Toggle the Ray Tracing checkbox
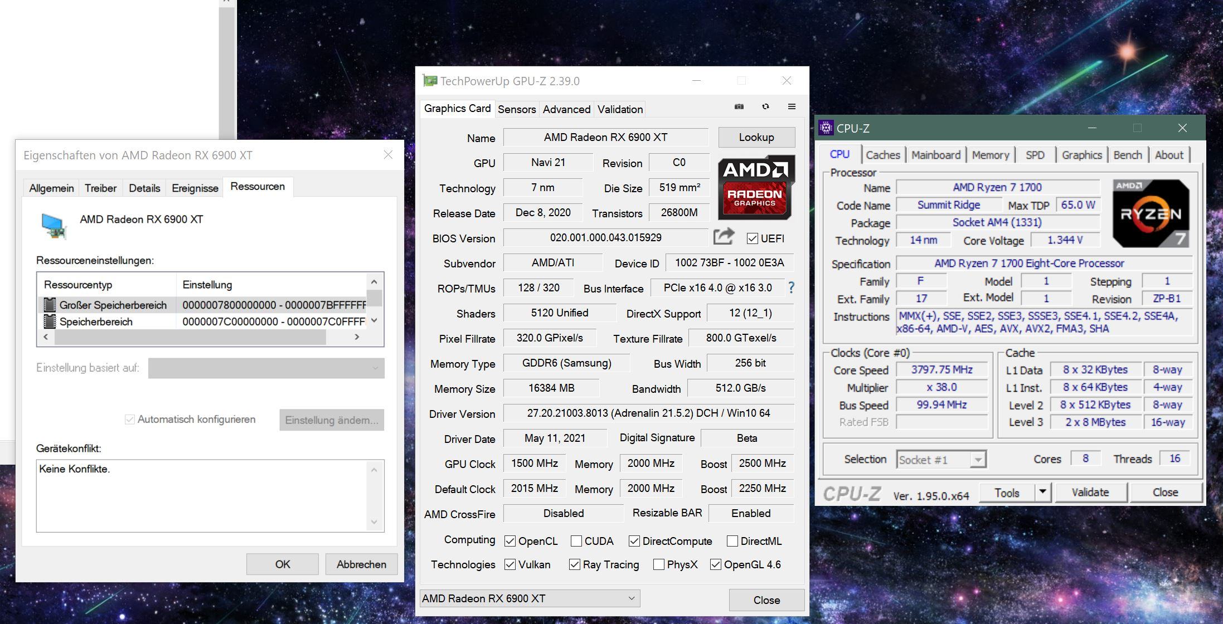Viewport: 1223px width, 624px height. click(x=574, y=564)
